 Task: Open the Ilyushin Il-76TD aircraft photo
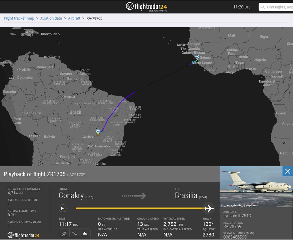[256, 187]
